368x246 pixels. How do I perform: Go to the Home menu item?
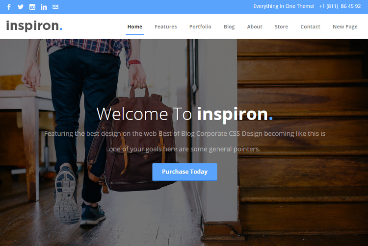click(x=135, y=27)
